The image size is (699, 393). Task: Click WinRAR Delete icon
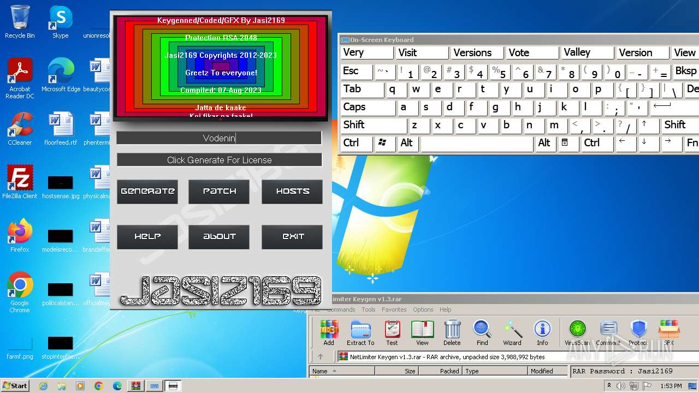point(452,333)
